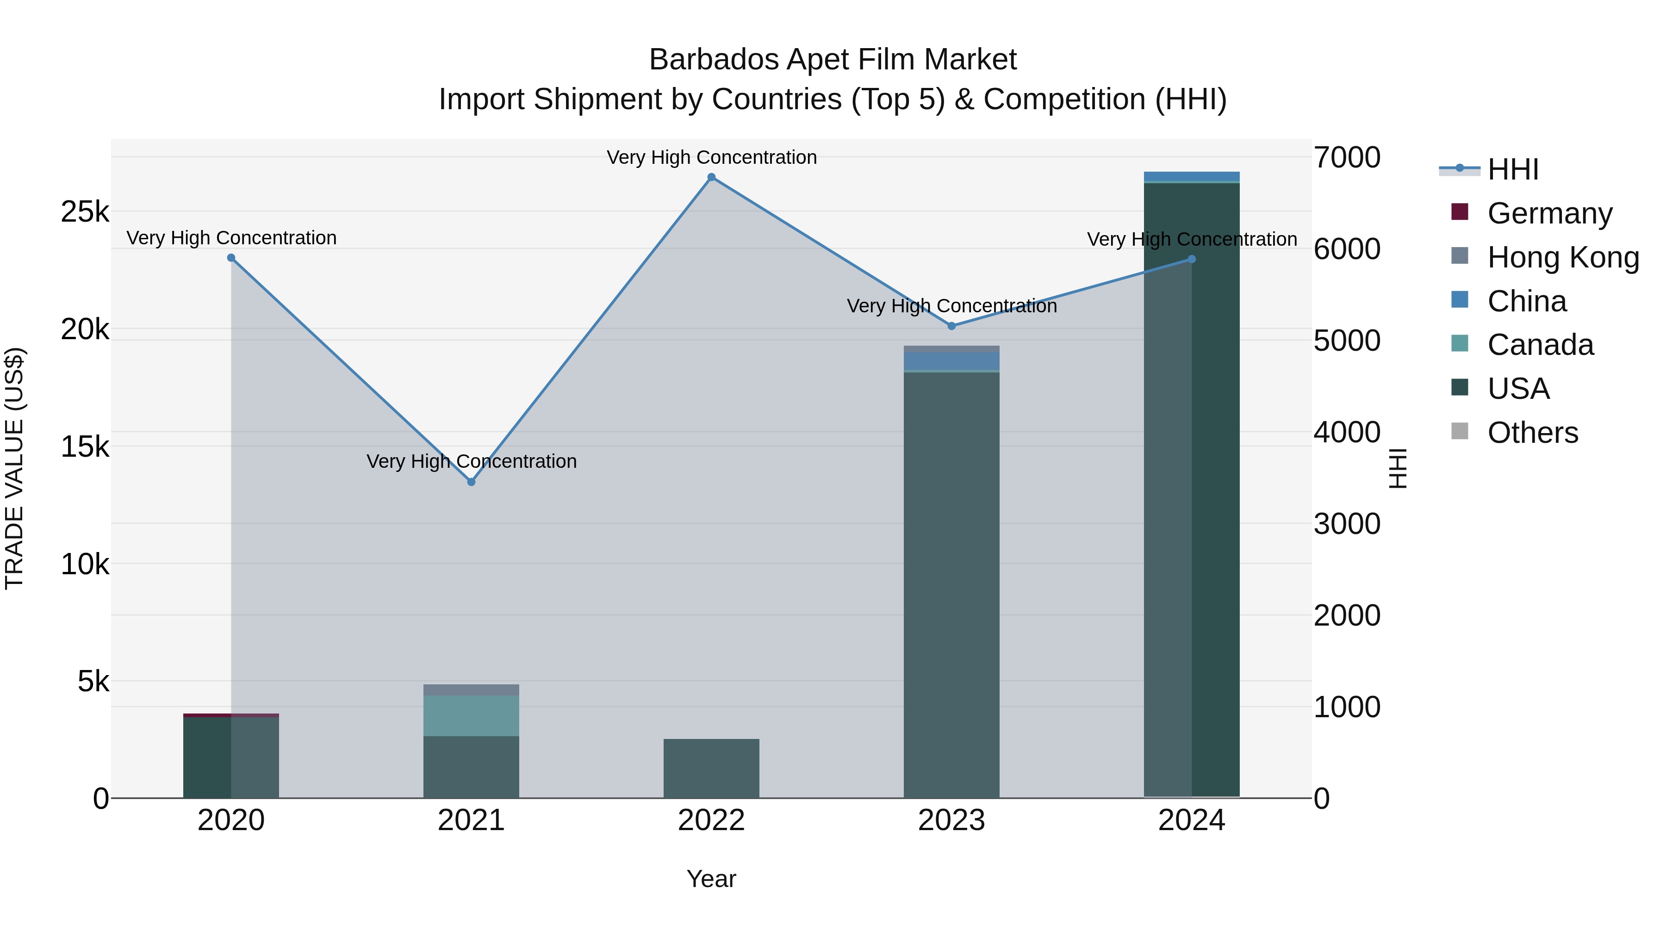Click the Import Shipment by Countries subtitle

[x=833, y=99]
